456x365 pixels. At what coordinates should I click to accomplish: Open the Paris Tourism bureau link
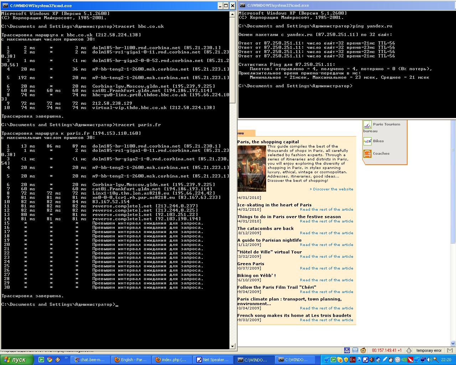(382, 128)
